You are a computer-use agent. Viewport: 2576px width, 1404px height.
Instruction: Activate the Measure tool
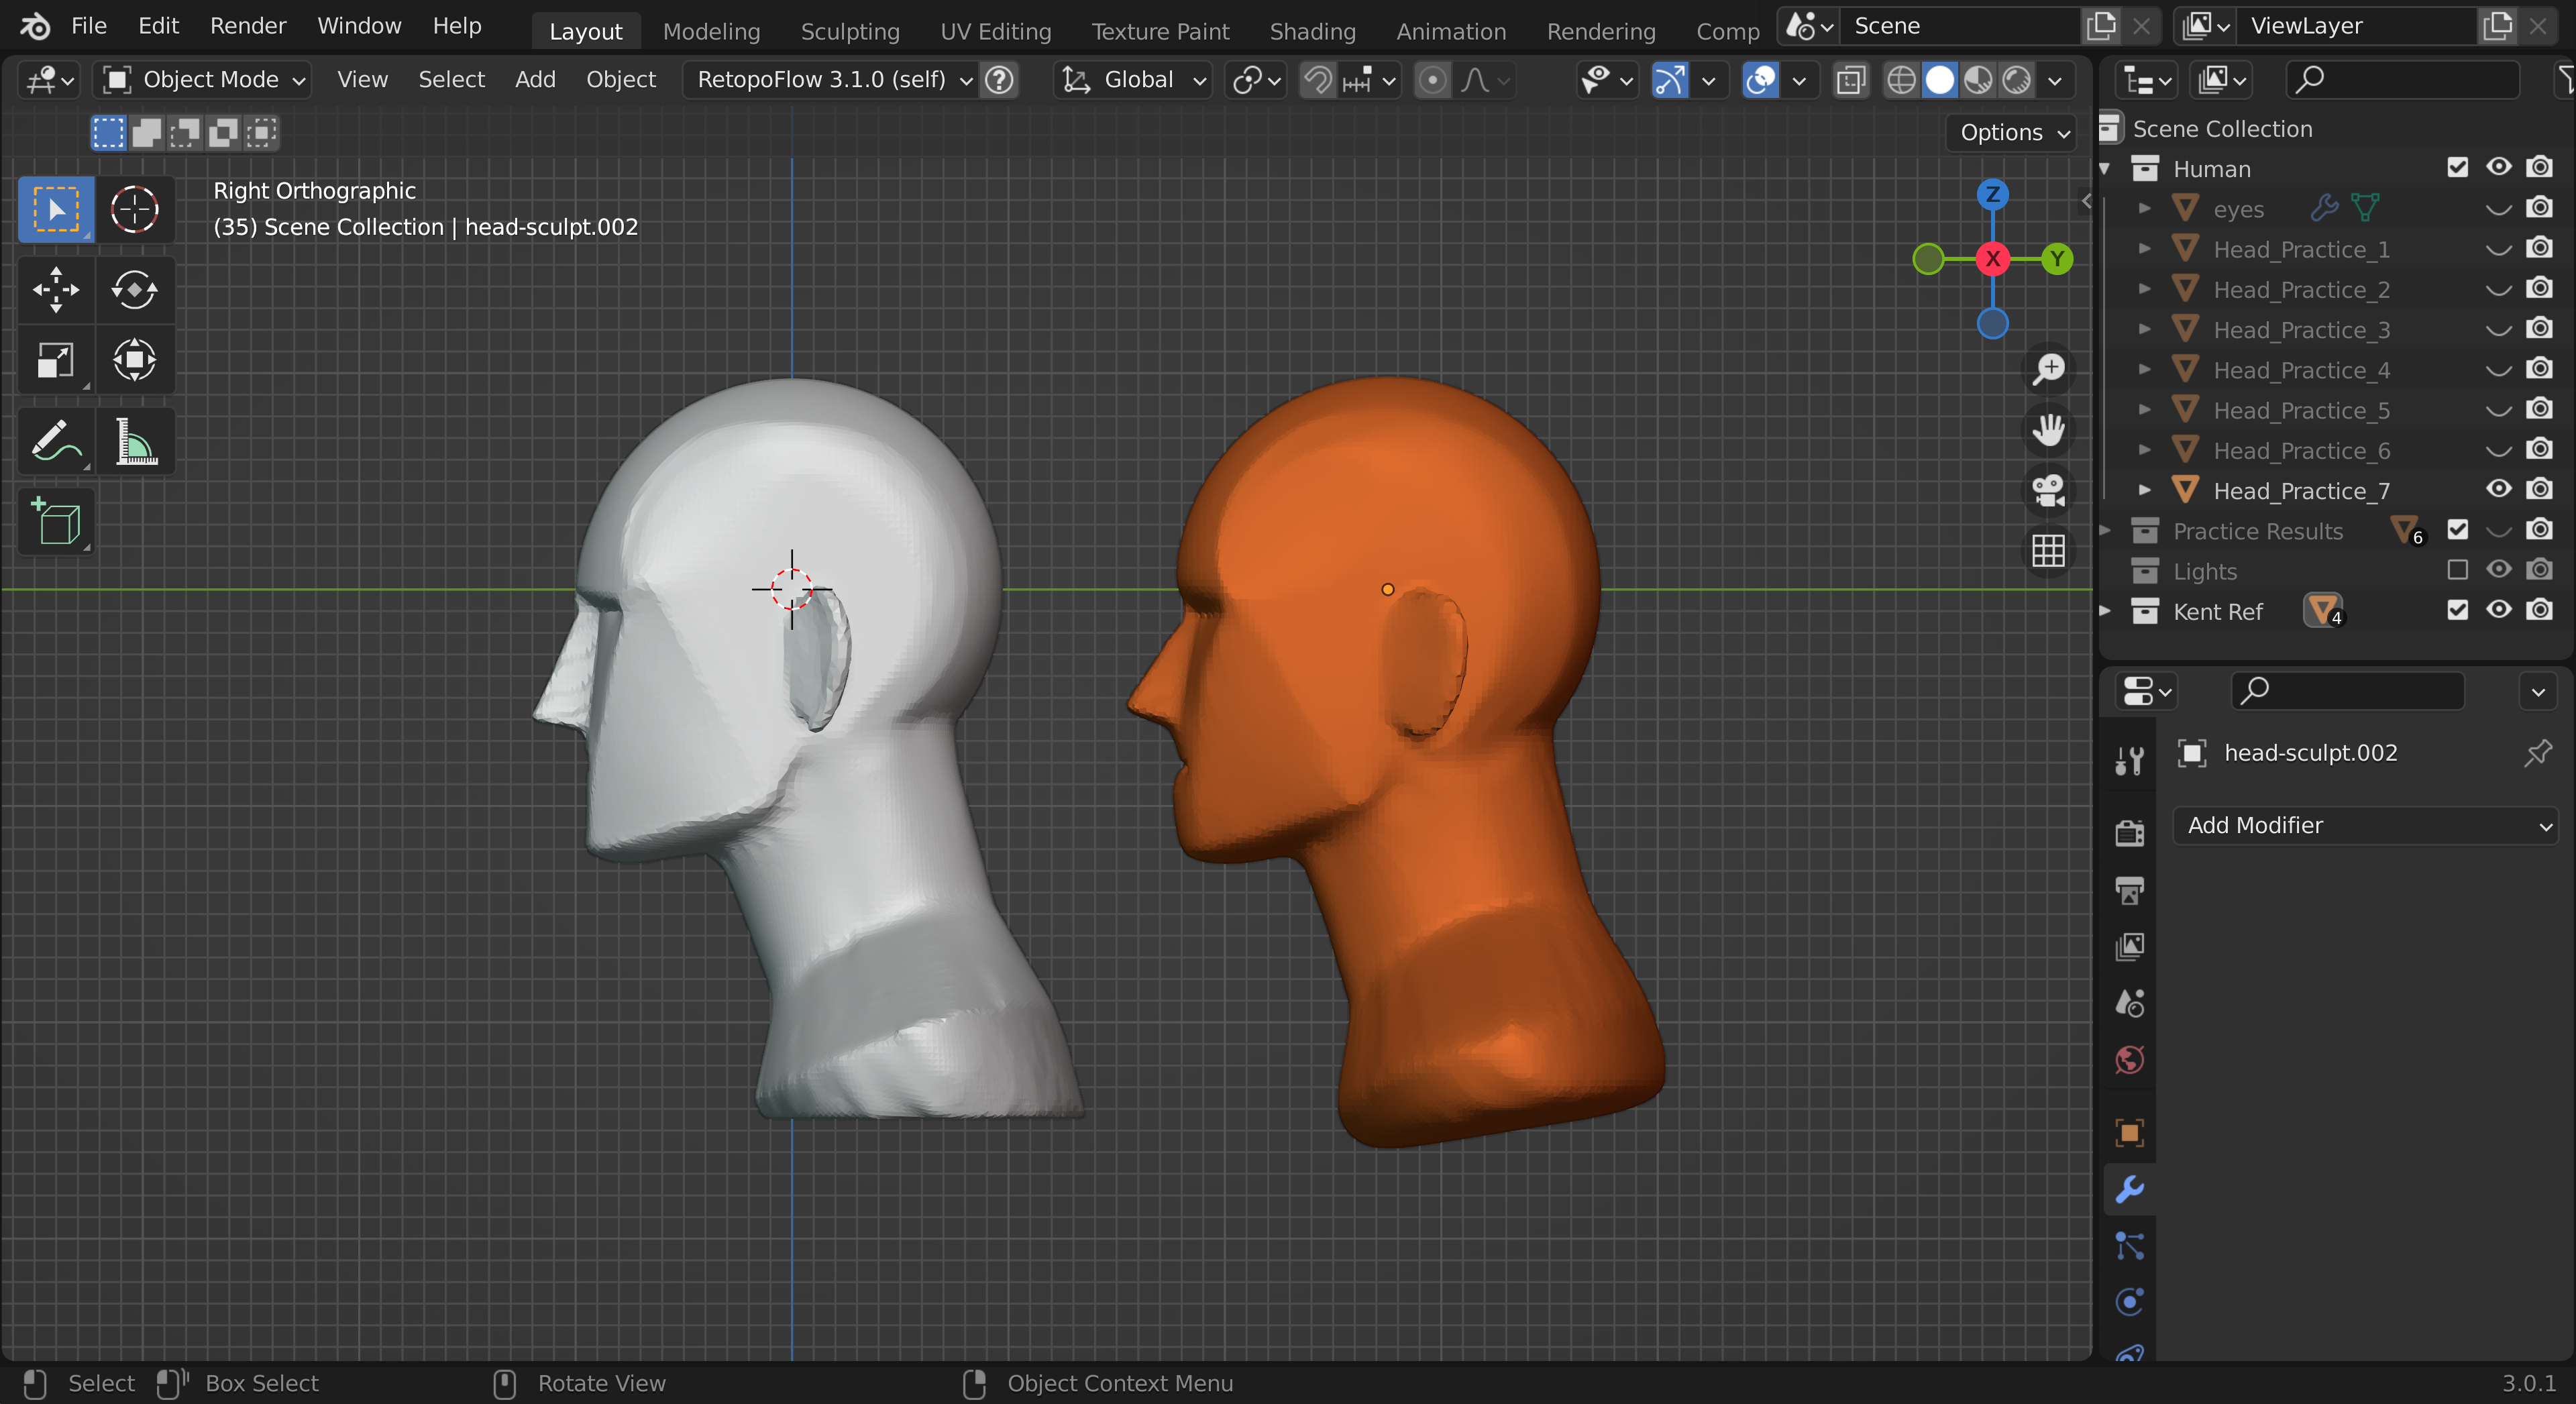point(134,441)
